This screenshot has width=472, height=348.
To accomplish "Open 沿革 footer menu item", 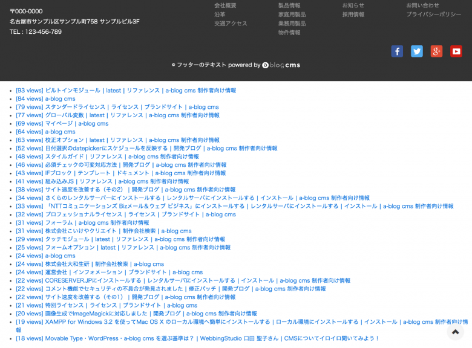I will click(x=220, y=14).
